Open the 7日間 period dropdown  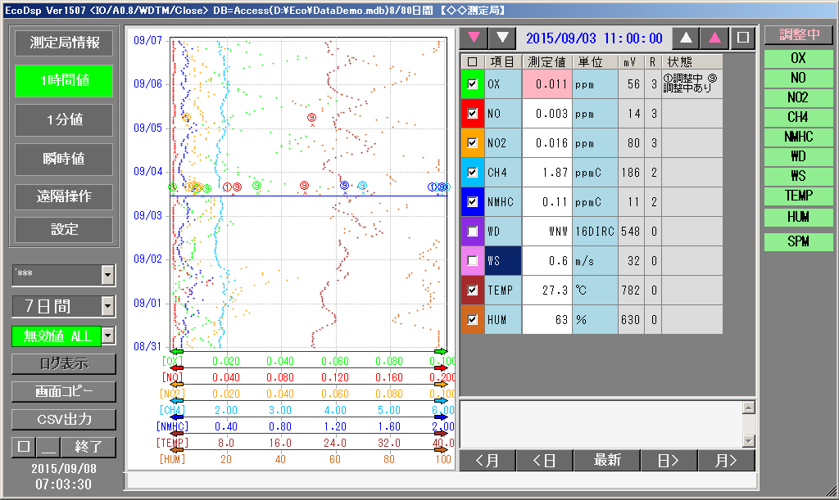coord(107,307)
